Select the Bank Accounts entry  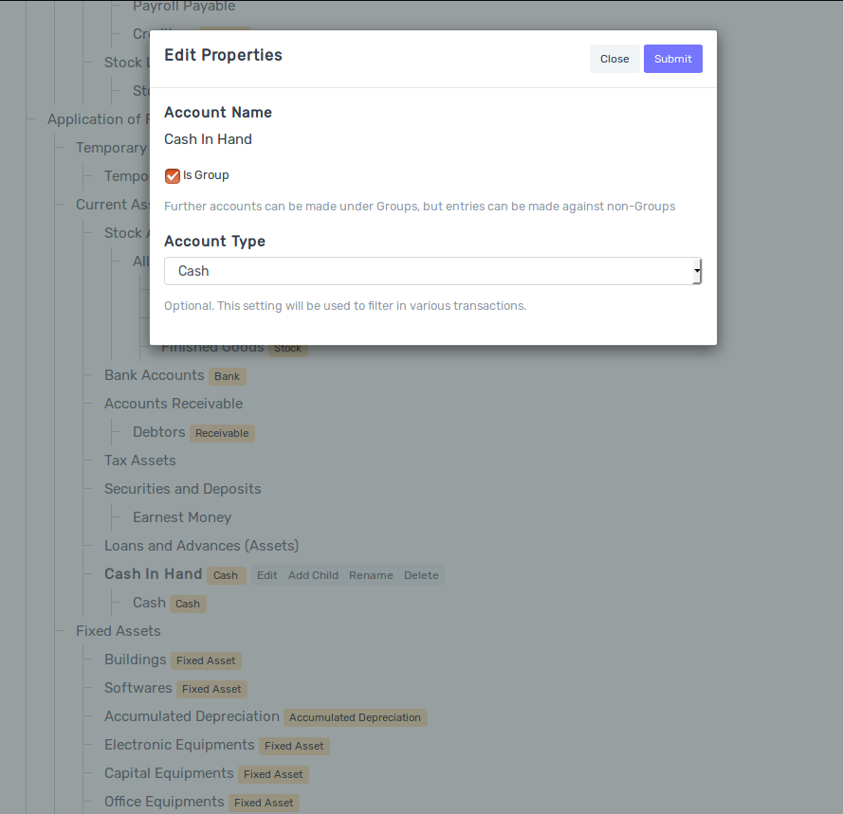154,375
